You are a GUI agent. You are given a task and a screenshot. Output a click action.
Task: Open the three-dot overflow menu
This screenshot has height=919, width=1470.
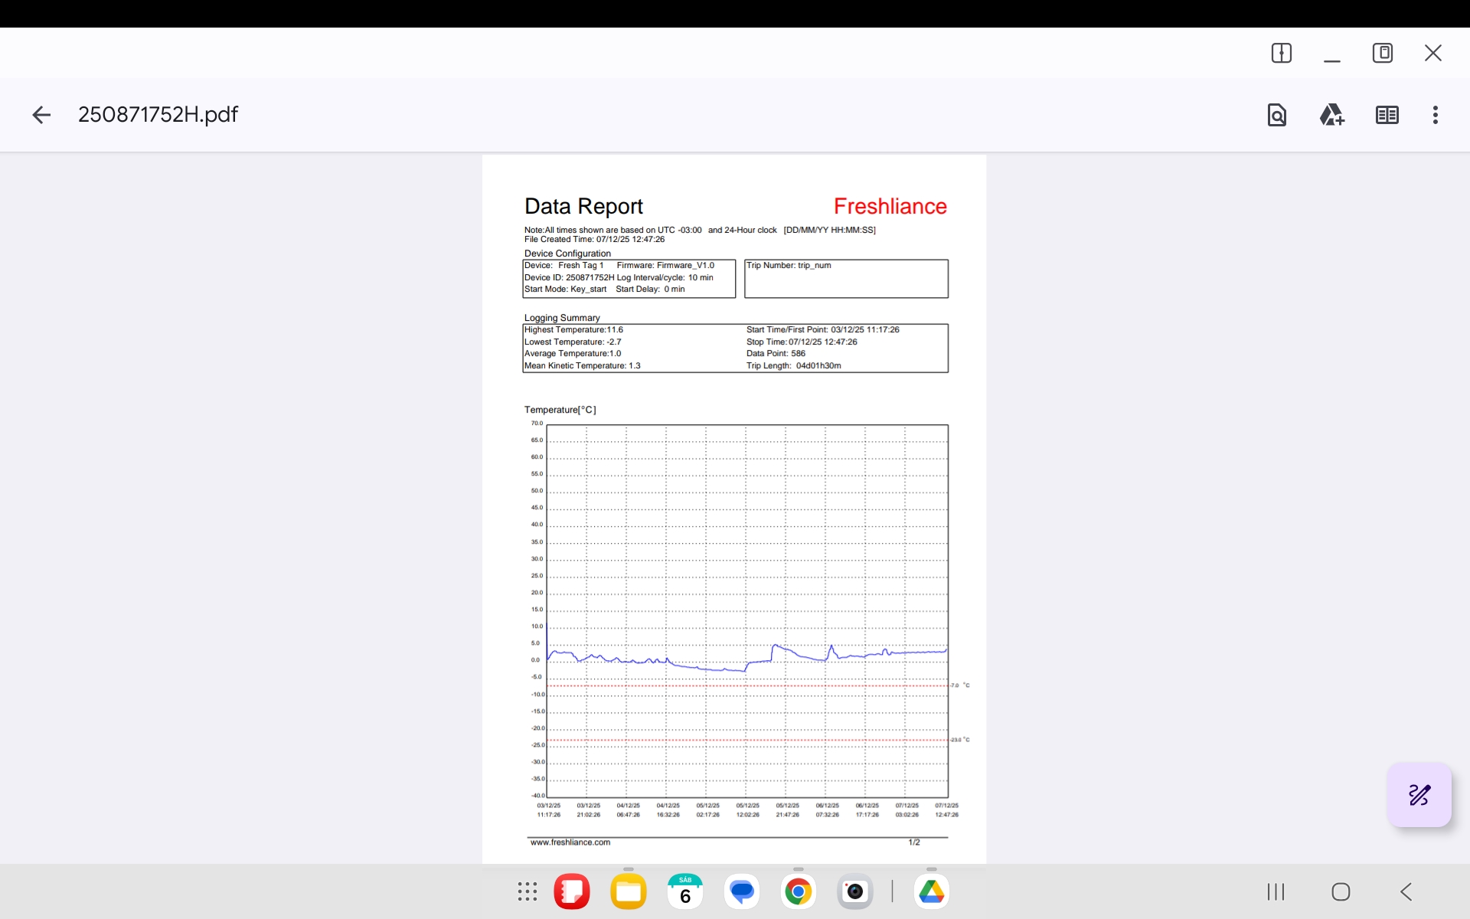coord(1435,115)
